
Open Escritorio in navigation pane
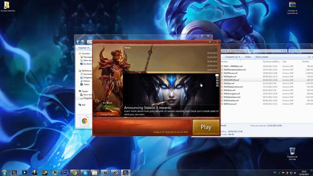point(86,64)
